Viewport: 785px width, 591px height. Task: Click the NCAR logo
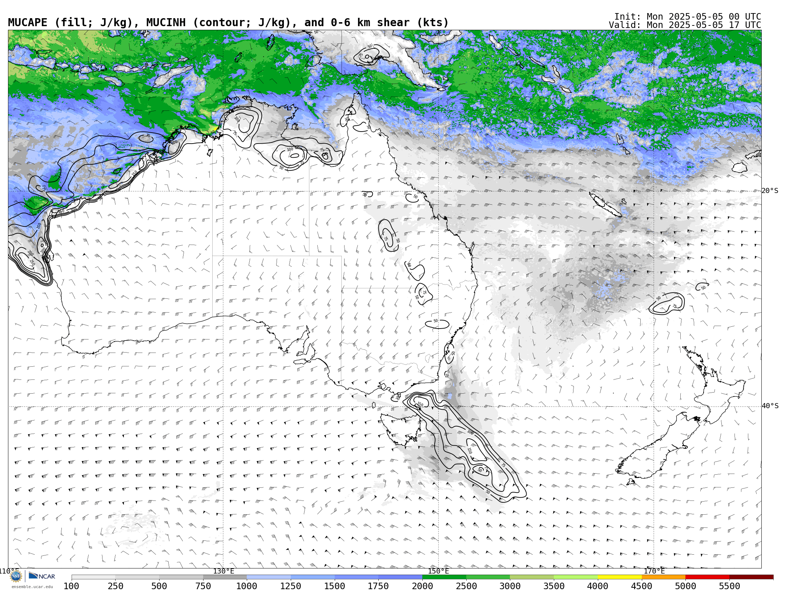pos(42,576)
